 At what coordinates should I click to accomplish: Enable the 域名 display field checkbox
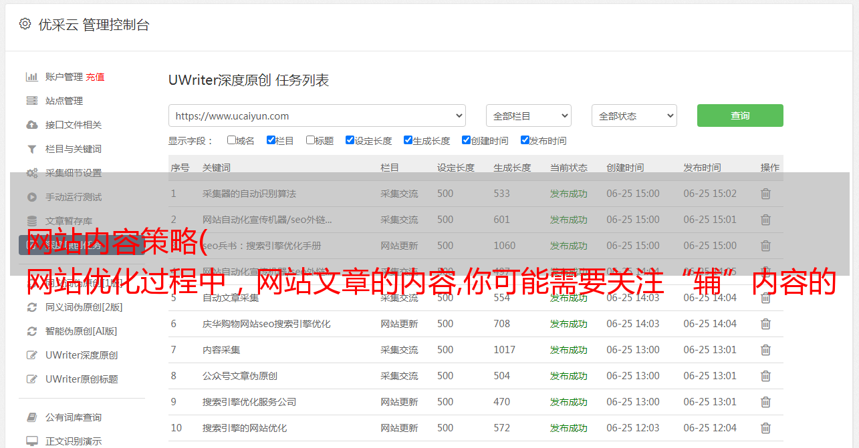coord(231,140)
